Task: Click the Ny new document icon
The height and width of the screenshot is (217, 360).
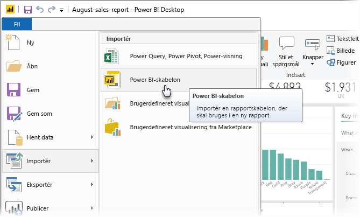Action: (x=13, y=42)
